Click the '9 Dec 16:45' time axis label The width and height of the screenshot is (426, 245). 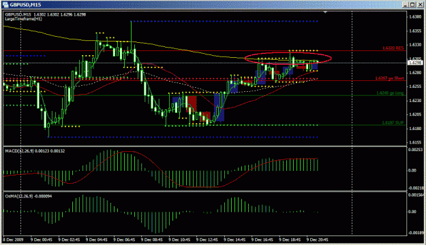pyautogui.click(x=262, y=240)
